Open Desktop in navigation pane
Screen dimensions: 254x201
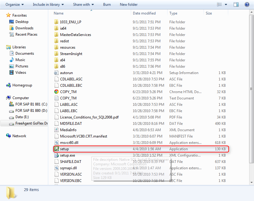[22, 22]
